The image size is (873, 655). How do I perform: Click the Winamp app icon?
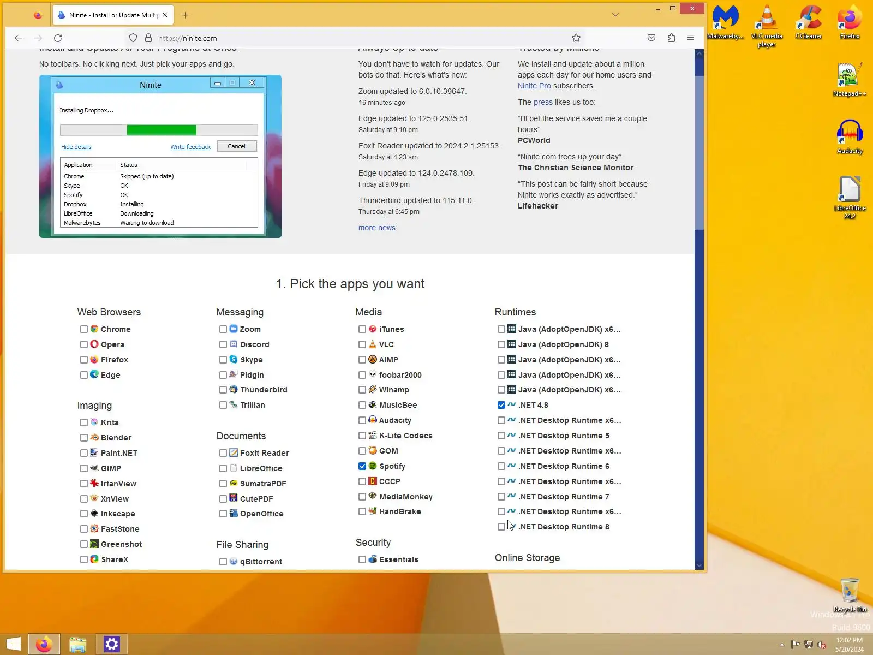pos(373,390)
